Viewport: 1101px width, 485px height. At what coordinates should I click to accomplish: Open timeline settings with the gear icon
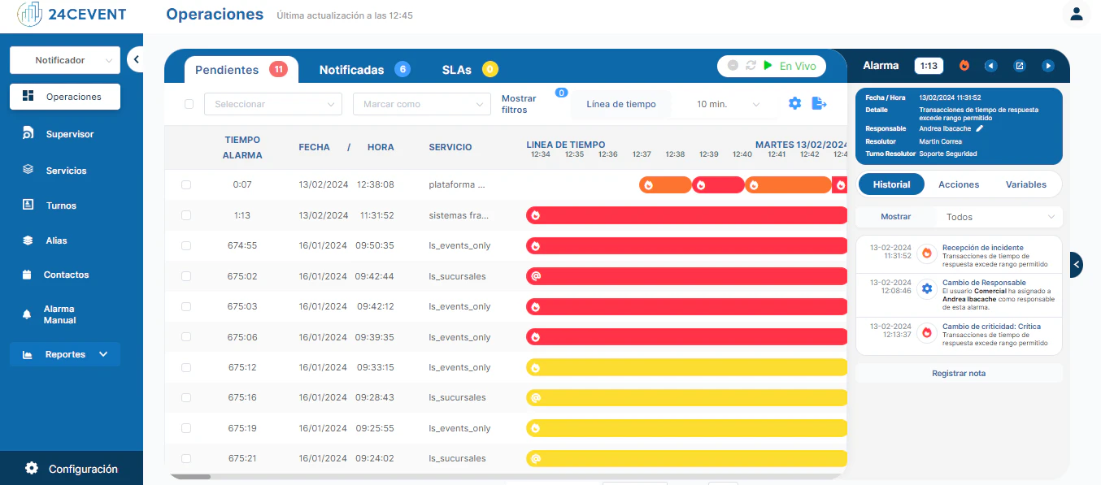(794, 103)
